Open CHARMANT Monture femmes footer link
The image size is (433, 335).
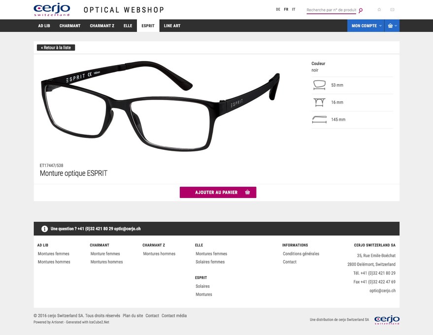point(105,254)
